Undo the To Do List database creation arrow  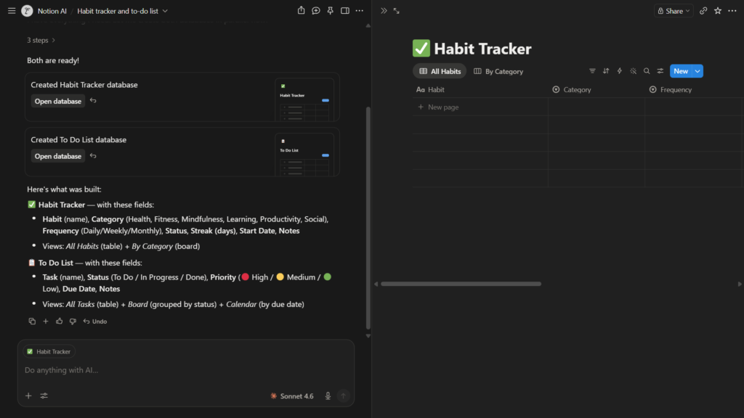(x=93, y=155)
